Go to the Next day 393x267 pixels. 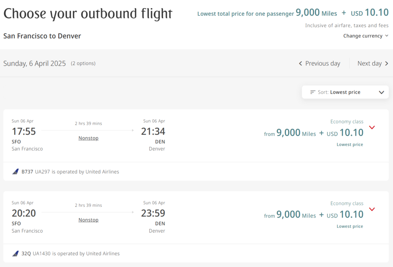(x=370, y=63)
